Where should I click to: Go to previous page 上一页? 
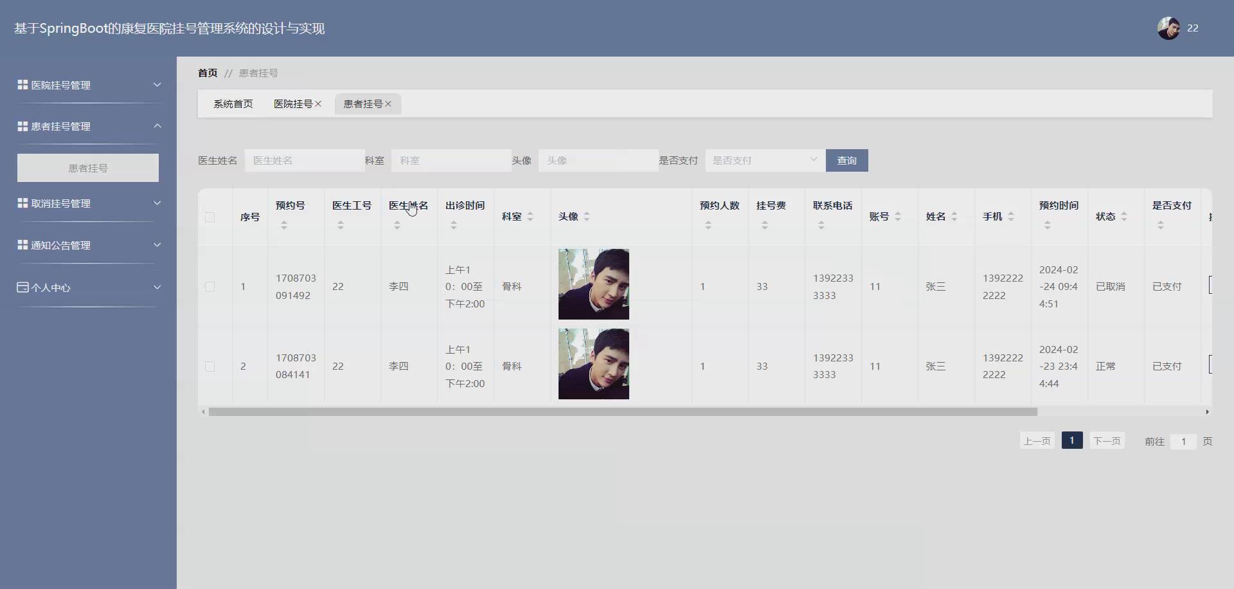[x=1037, y=441]
